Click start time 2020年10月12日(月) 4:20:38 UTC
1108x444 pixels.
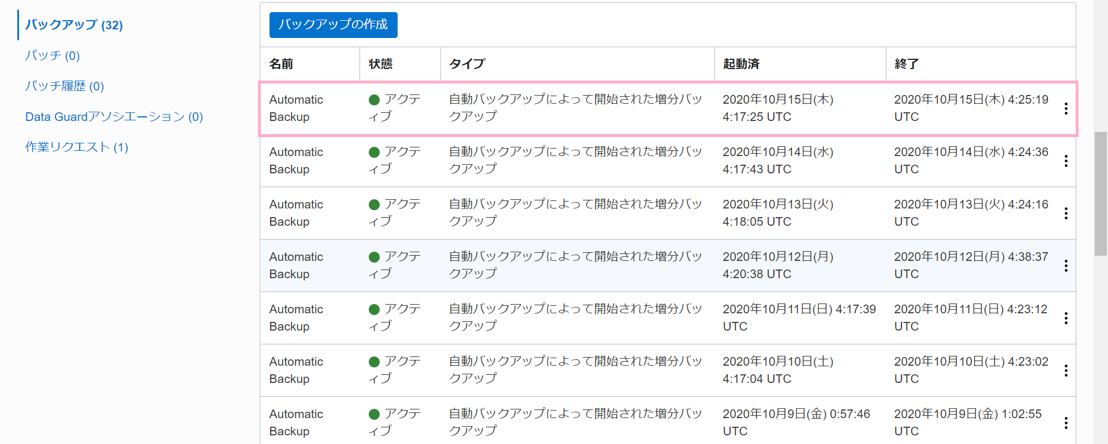click(x=778, y=265)
